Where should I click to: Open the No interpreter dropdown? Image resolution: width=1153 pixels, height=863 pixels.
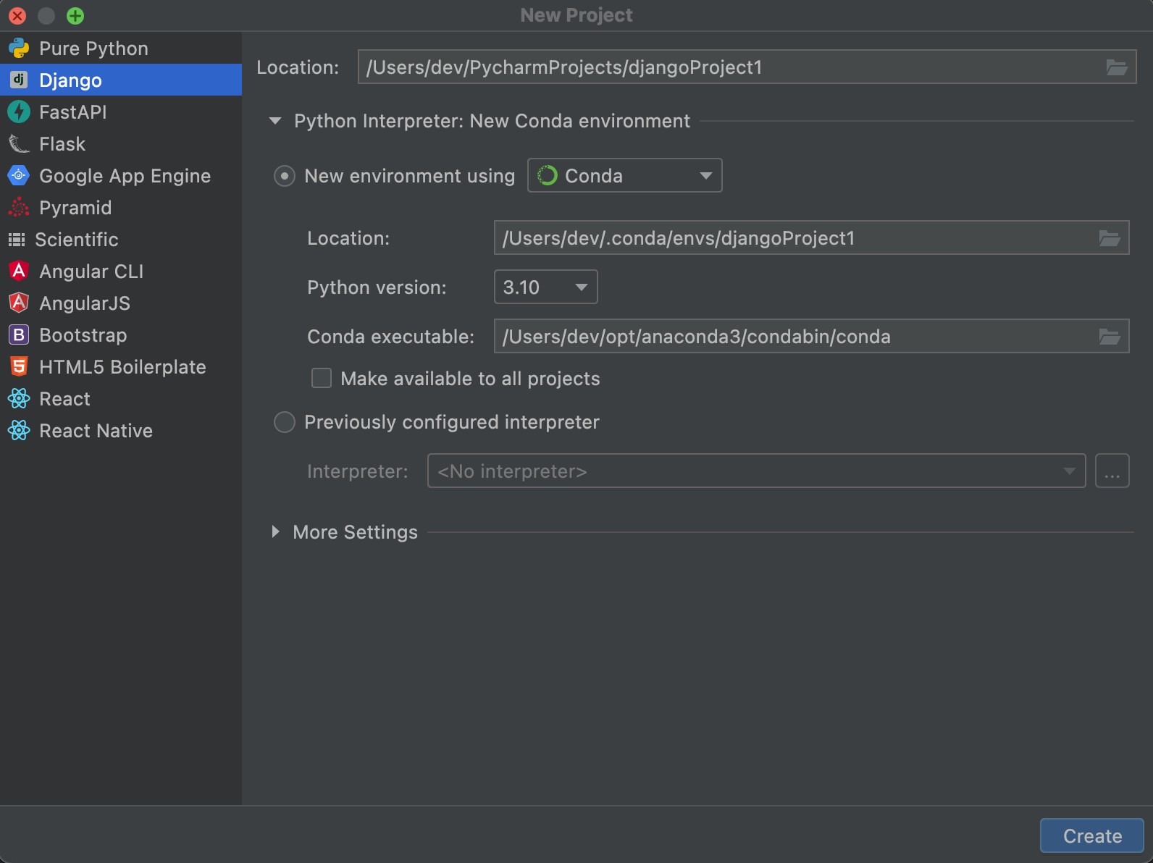coord(757,471)
